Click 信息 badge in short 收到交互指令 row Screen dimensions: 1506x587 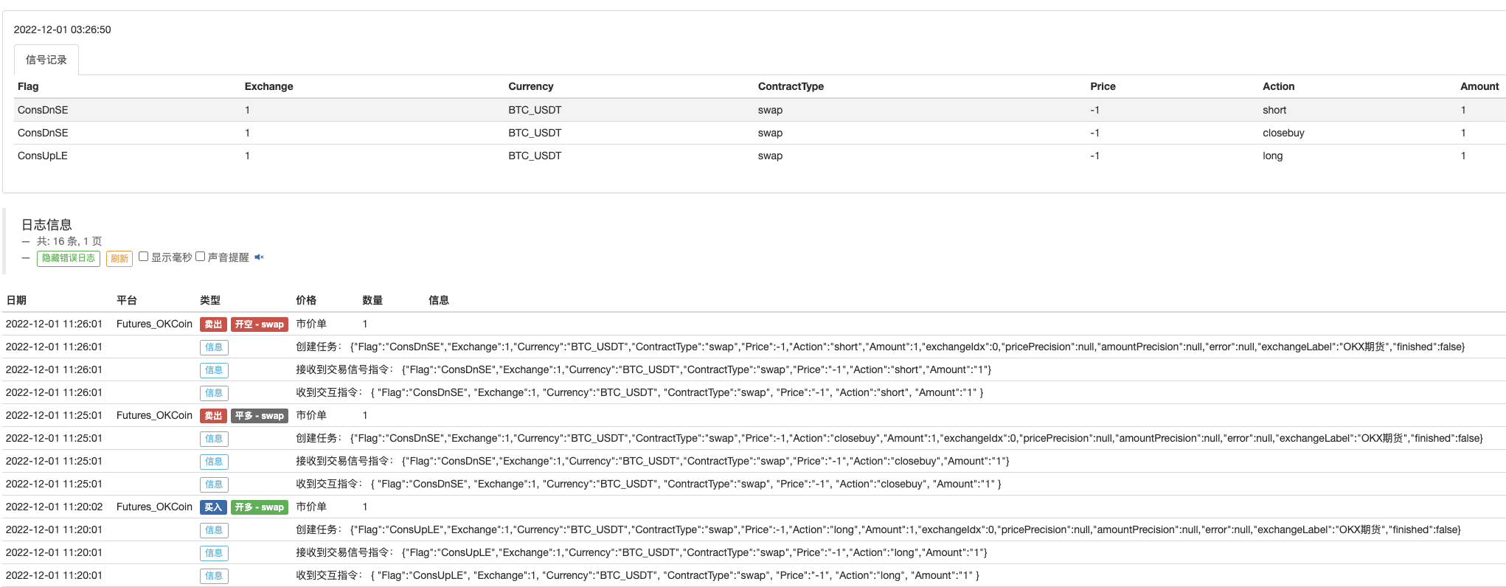click(x=214, y=393)
